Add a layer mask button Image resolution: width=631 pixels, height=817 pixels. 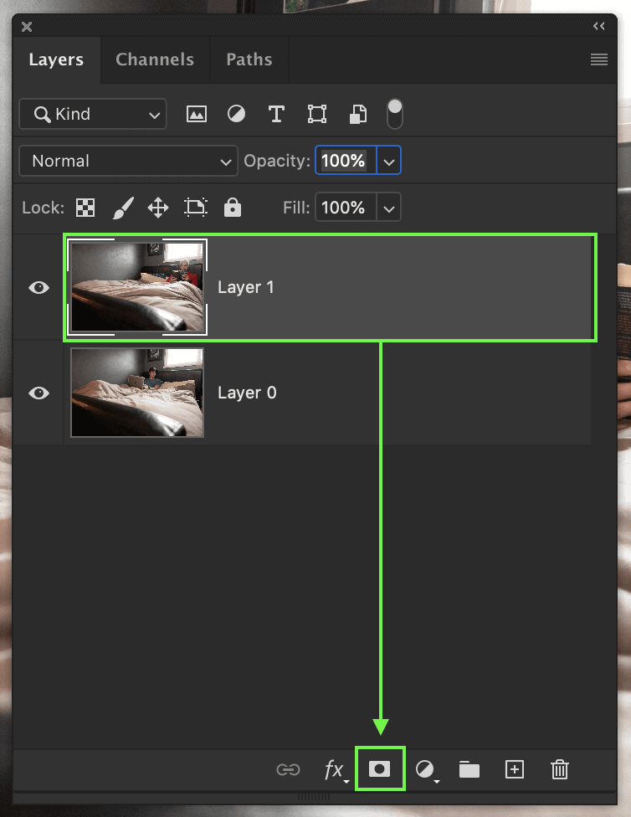click(x=379, y=768)
